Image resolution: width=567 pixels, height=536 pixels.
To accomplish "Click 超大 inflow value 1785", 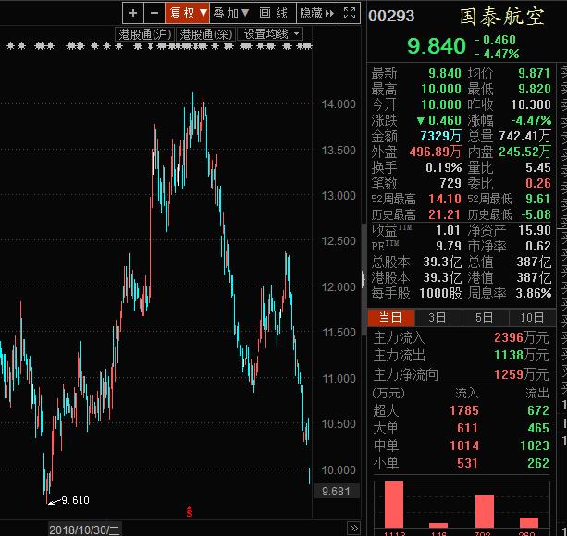I will [464, 410].
